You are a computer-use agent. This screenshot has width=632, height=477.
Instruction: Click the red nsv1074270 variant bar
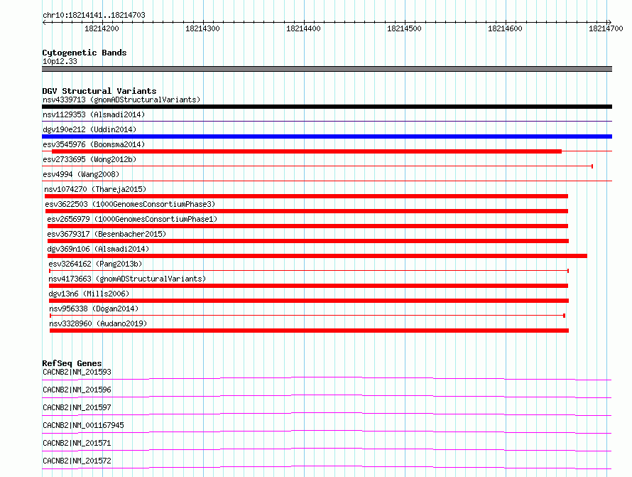click(x=306, y=196)
